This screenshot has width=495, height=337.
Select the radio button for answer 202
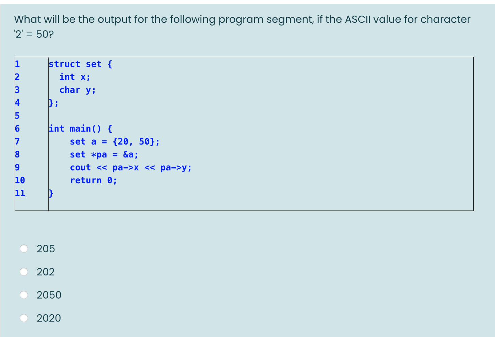[x=24, y=272]
